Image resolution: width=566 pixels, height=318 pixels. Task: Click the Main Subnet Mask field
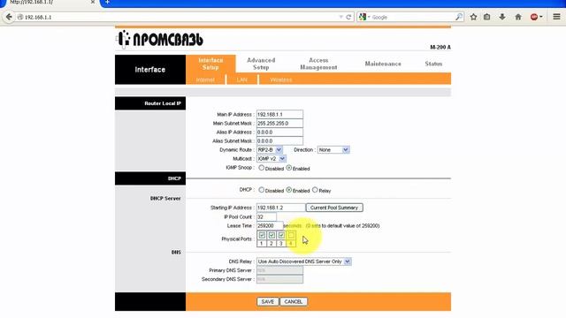coord(279,124)
